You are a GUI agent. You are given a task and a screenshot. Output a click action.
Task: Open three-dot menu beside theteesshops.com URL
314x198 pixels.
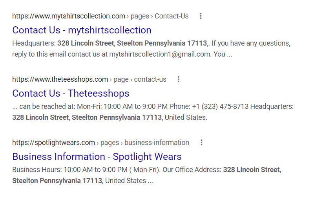(x=179, y=79)
